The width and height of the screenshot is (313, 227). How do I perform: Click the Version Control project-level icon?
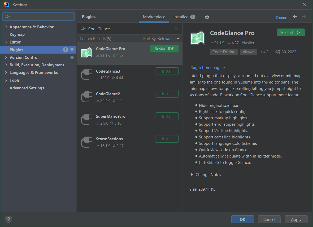pos(72,57)
